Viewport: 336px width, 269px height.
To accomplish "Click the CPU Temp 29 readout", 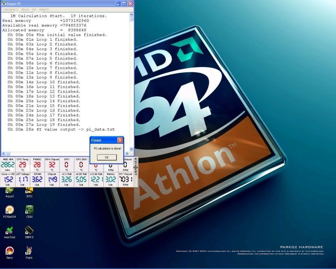I will (23, 164).
